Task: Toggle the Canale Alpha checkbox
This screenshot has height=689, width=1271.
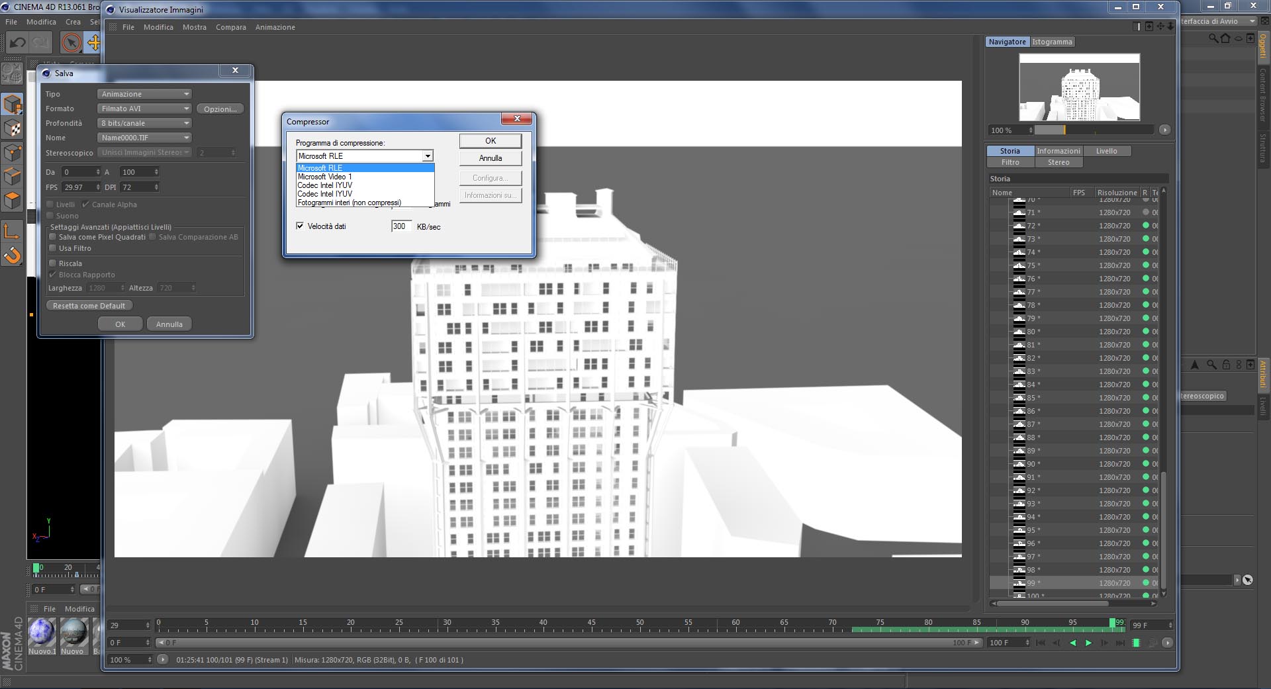Action: [x=85, y=205]
